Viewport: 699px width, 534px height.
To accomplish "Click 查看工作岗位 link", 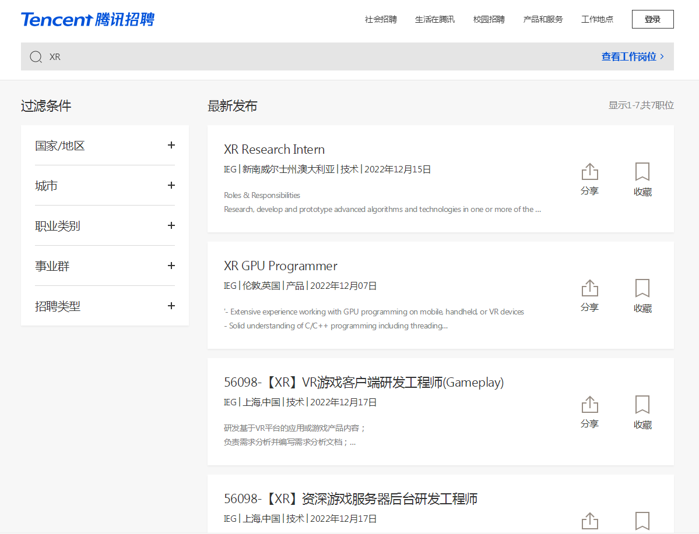I will point(632,56).
